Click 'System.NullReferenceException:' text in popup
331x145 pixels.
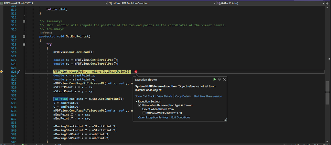[x=157, y=86]
